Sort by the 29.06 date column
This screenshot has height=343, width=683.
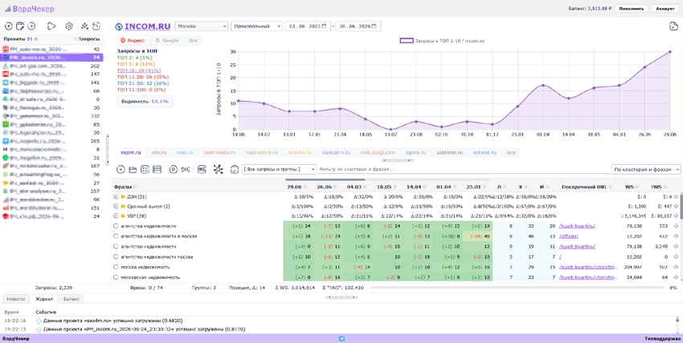pyautogui.click(x=297, y=187)
